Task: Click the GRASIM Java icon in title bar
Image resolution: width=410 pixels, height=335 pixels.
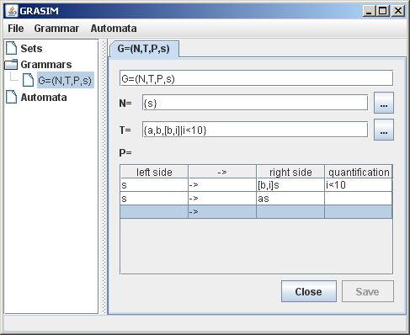Action: click(12, 11)
